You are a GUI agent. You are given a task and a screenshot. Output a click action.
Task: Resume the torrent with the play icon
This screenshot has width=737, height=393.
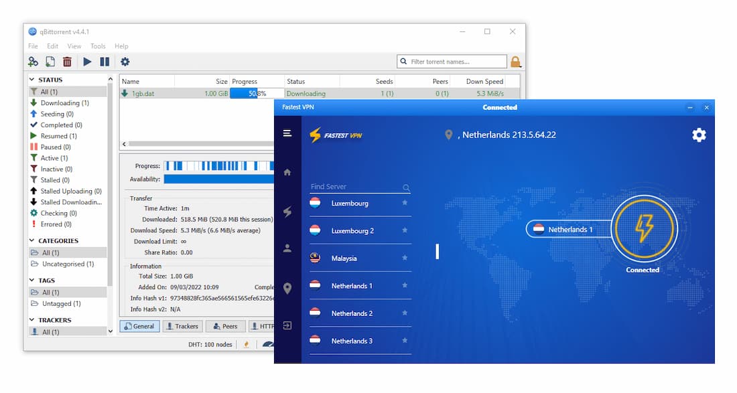(87, 61)
